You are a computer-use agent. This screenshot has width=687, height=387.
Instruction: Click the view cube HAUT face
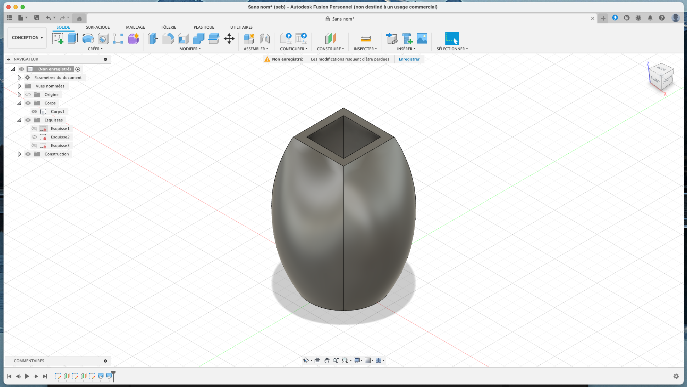(661, 69)
